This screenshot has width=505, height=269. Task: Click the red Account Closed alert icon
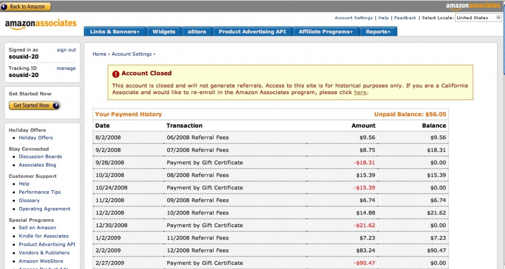coord(116,74)
